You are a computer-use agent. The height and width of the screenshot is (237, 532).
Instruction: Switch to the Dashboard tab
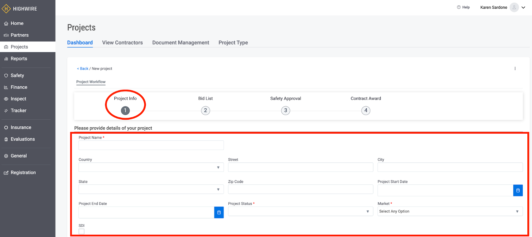point(80,43)
